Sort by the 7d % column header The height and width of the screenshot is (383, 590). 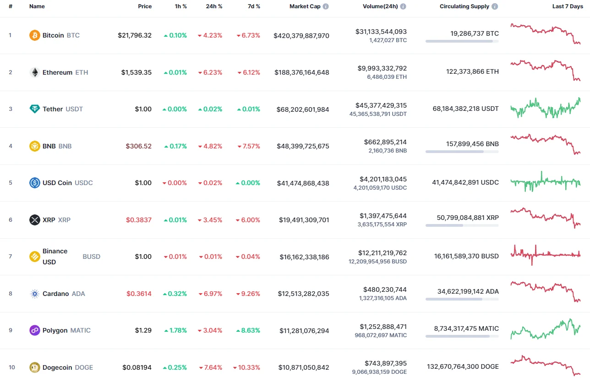point(254,6)
